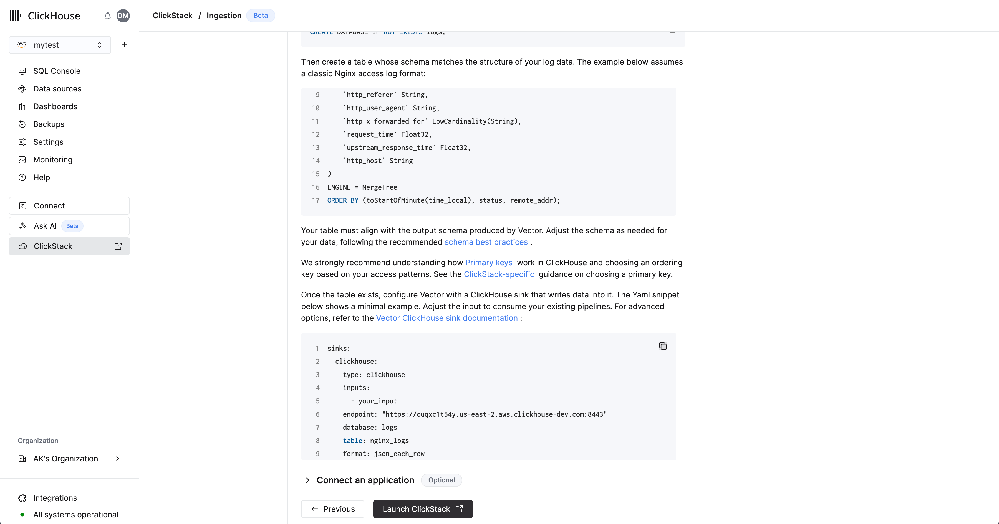The height and width of the screenshot is (524, 999).
Task: Open the mytest service selector dropdown
Action: point(60,45)
